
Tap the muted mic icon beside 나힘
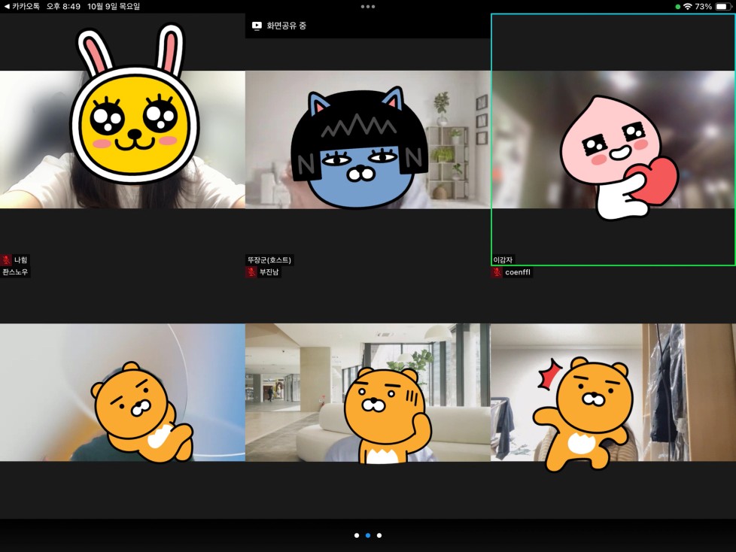[6, 260]
